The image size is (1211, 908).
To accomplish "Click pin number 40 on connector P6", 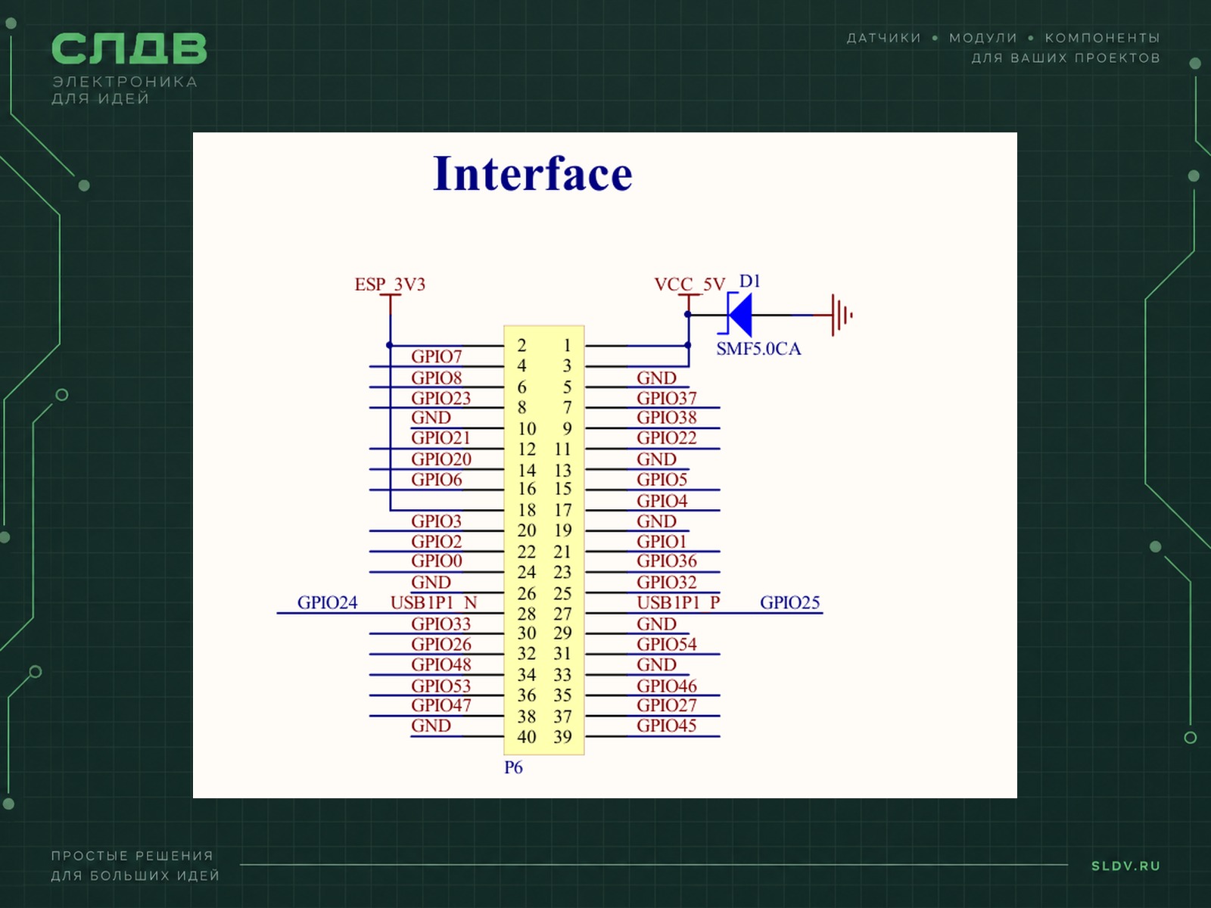I will tap(527, 737).
